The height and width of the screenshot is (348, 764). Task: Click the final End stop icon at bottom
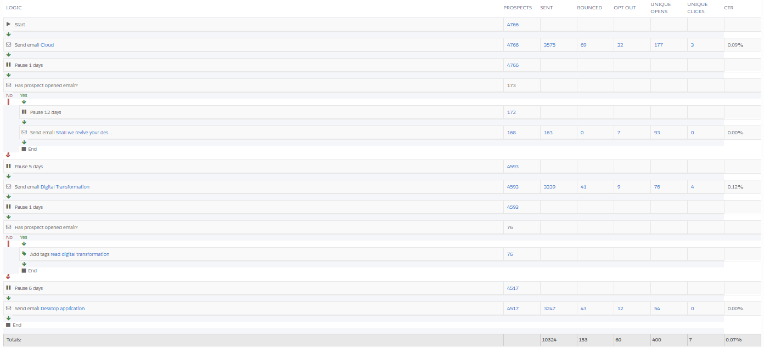pyautogui.click(x=8, y=325)
